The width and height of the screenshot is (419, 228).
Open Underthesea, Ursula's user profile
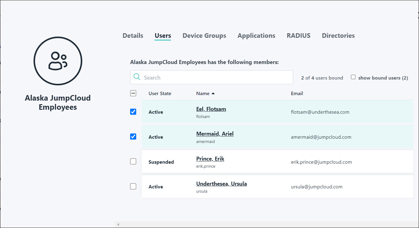tap(222, 183)
